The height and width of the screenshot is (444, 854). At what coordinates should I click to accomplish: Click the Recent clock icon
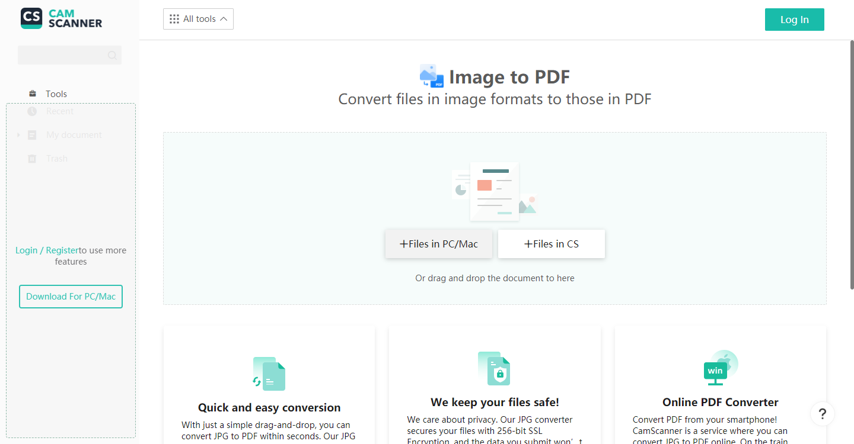(x=33, y=111)
